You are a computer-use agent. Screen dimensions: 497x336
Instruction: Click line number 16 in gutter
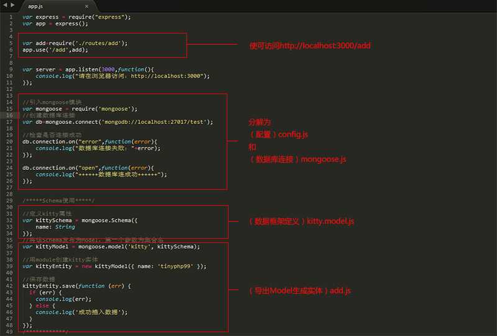(x=9, y=115)
